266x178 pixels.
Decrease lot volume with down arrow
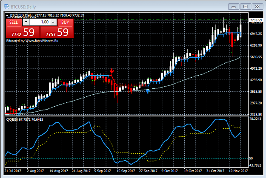point(26,22)
